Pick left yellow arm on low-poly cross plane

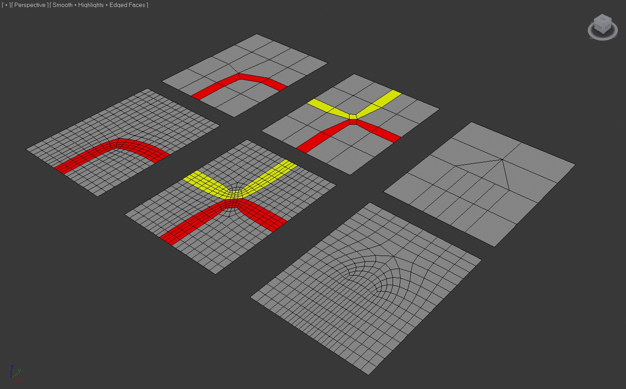pyautogui.click(x=326, y=107)
